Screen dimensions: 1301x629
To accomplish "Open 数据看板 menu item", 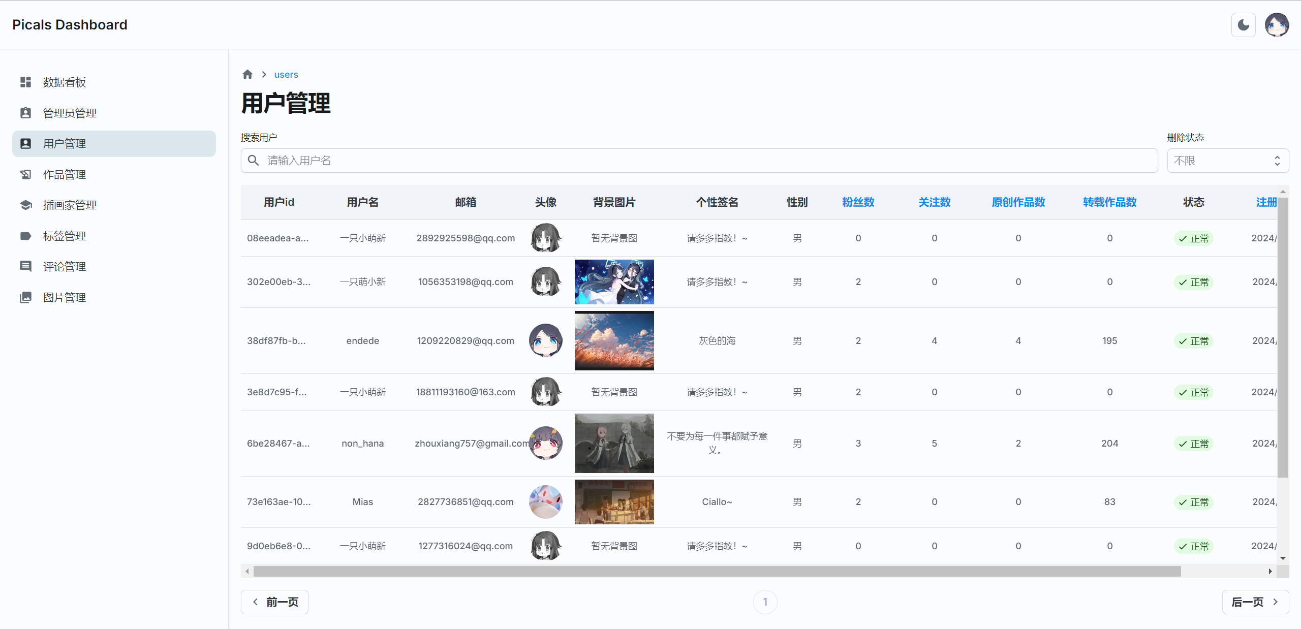I will pos(114,82).
